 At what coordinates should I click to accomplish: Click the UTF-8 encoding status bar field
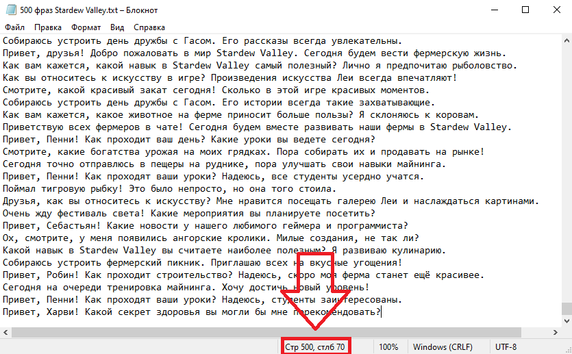pyautogui.click(x=506, y=347)
